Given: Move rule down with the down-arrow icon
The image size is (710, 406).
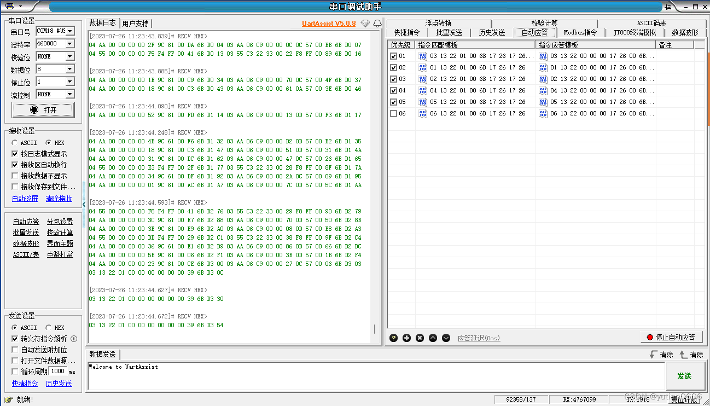Looking at the screenshot, I should pyautogui.click(x=446, y=338).
